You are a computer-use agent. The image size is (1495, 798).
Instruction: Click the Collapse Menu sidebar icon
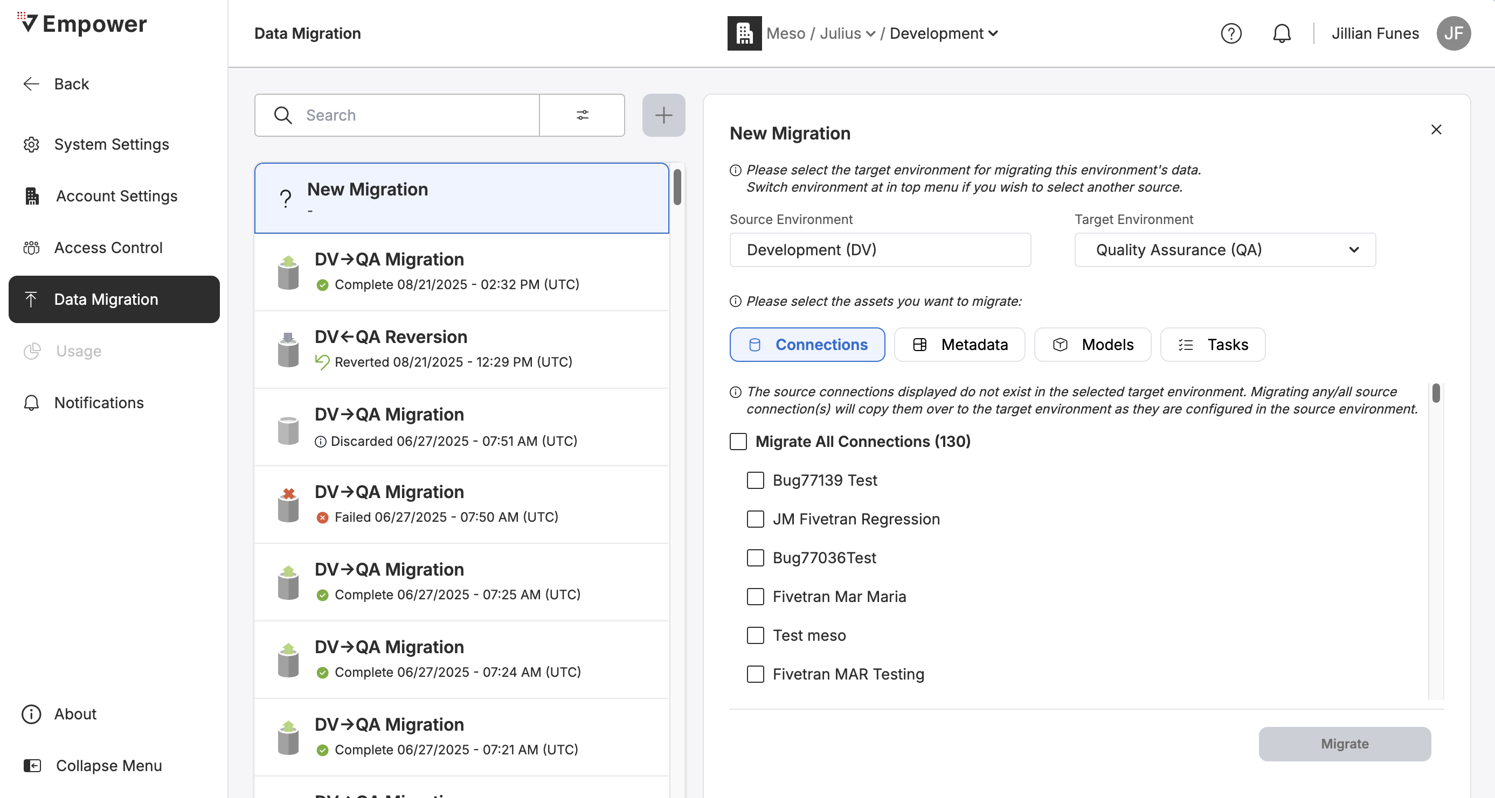[32, 766]
